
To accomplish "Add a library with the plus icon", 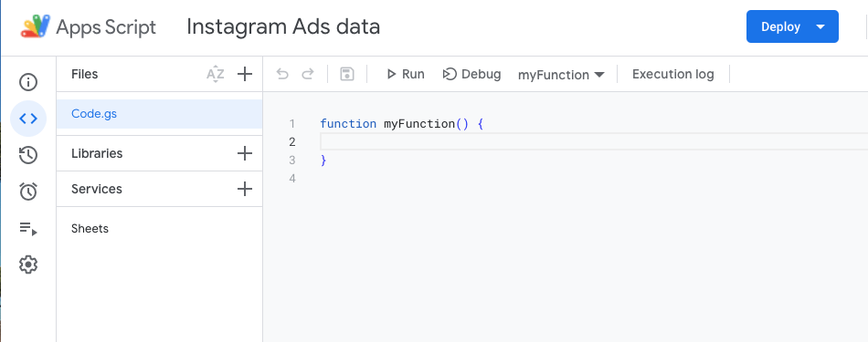I will (245, 153).
